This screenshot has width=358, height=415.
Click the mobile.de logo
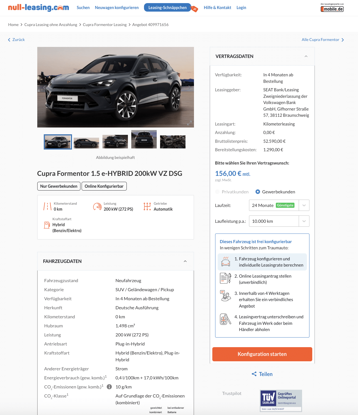pyautogui.click(x=332, y=8)
